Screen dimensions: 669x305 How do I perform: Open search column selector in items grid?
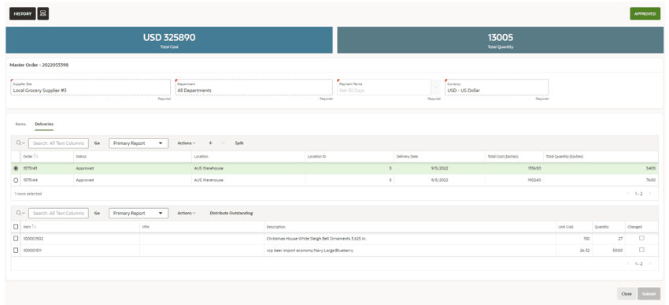pos(20,213)
